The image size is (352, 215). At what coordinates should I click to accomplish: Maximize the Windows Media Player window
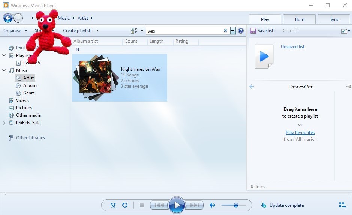coord(328,5)
